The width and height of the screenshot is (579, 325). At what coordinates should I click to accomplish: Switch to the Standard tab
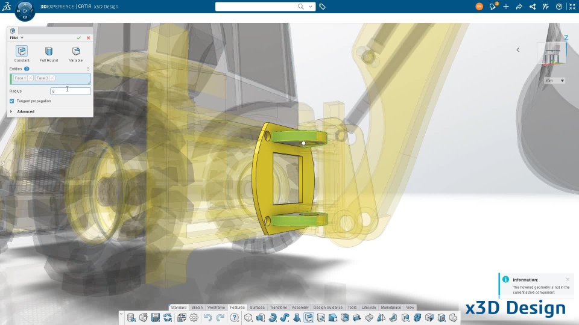(179, 308)
